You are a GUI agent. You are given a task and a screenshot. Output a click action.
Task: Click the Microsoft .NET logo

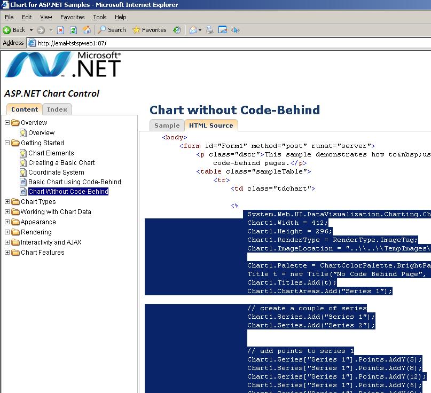point(63,65)
